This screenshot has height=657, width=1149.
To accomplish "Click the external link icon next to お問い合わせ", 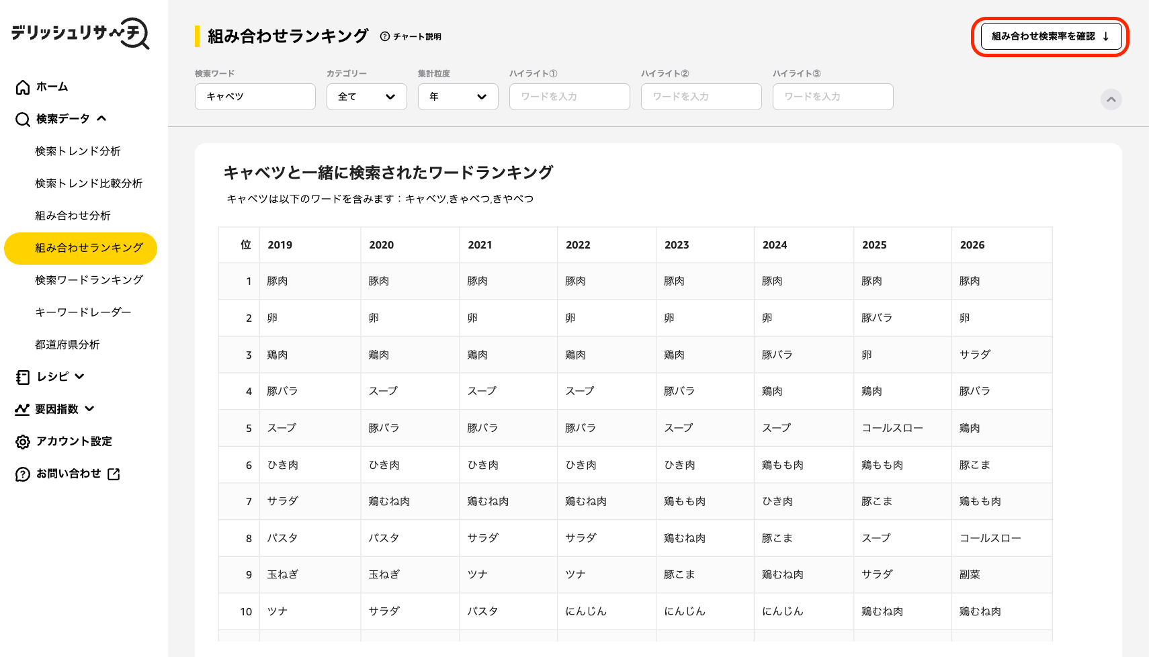I will 114,474.
